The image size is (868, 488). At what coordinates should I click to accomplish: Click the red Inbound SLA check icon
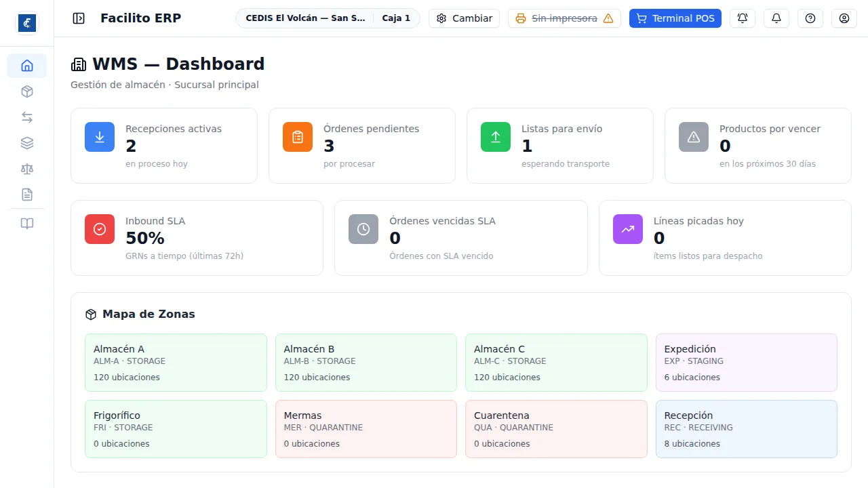tap(100, 229)
